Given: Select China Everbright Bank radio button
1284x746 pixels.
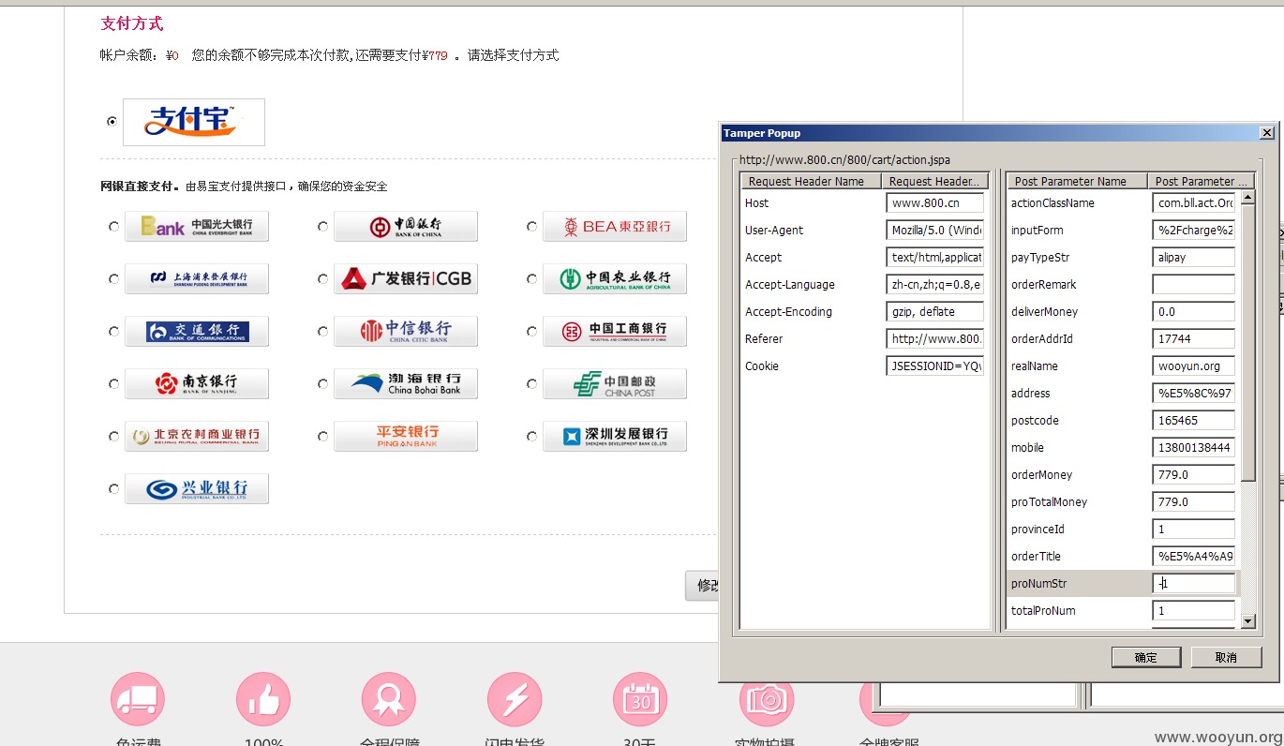Looking at the screenshot, I should 113,226.
